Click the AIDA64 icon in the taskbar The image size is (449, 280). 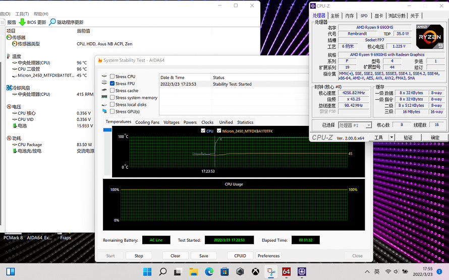point(287,272)
